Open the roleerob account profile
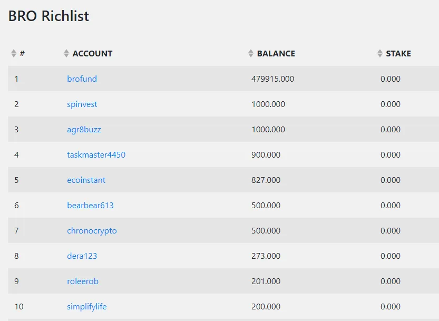The width and height of the screenshot is (439, 321). pyautogui.click(x=82, y=281)
